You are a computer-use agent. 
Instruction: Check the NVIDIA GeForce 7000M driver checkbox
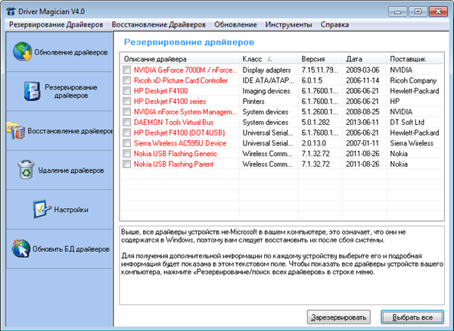pos(126,70)
